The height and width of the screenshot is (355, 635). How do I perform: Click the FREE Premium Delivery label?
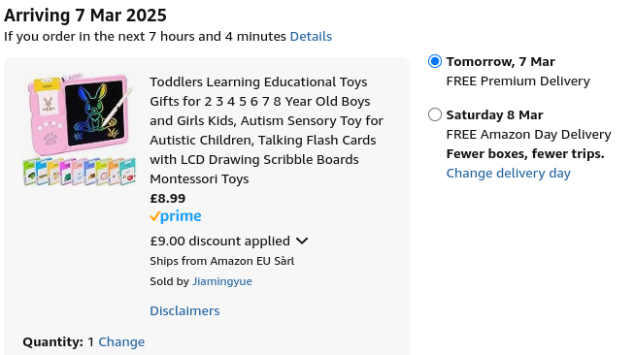pos(518,81)
